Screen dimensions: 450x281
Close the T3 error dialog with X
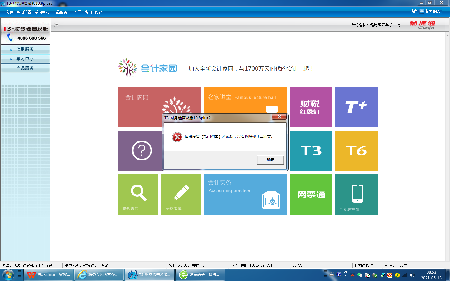click(279, 116)
